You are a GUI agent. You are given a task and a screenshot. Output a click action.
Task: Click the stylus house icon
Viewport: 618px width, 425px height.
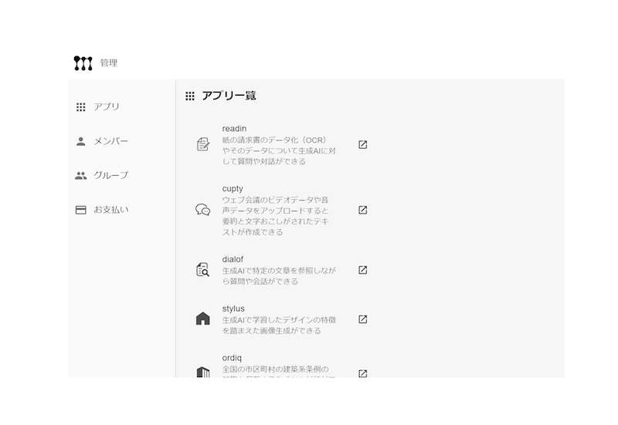[203, 319]
